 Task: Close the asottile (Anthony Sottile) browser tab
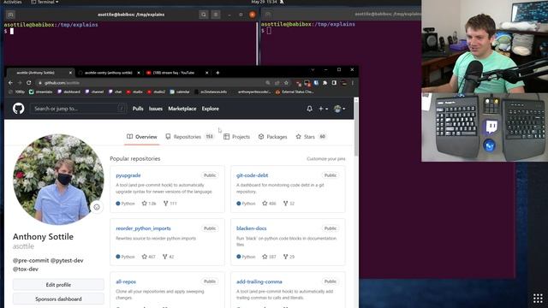pyautogui.click(x=70, y=73)
